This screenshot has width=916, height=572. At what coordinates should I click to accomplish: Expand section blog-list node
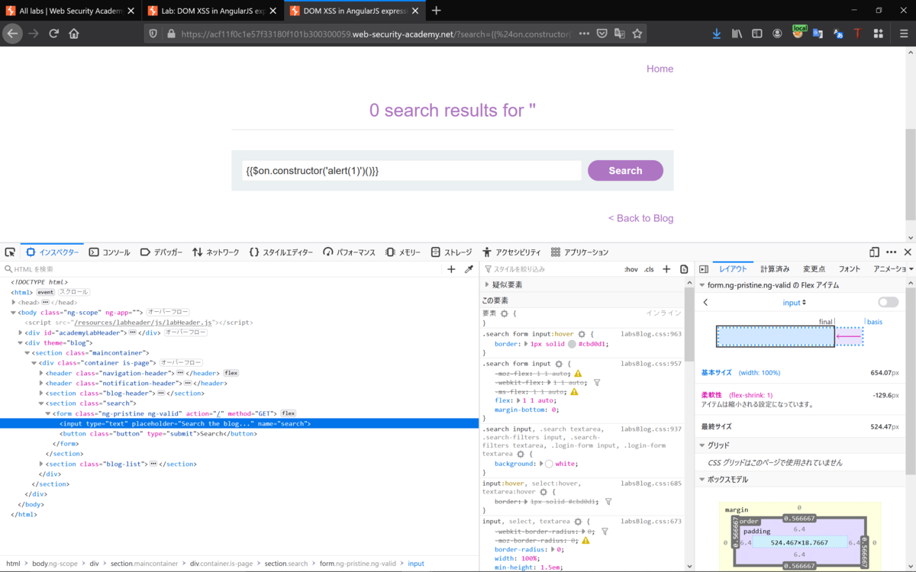coord(41,464)
